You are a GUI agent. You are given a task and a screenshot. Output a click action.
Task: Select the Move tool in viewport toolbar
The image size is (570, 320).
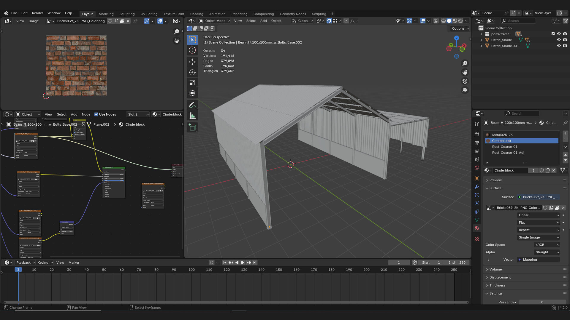(192, 62)
